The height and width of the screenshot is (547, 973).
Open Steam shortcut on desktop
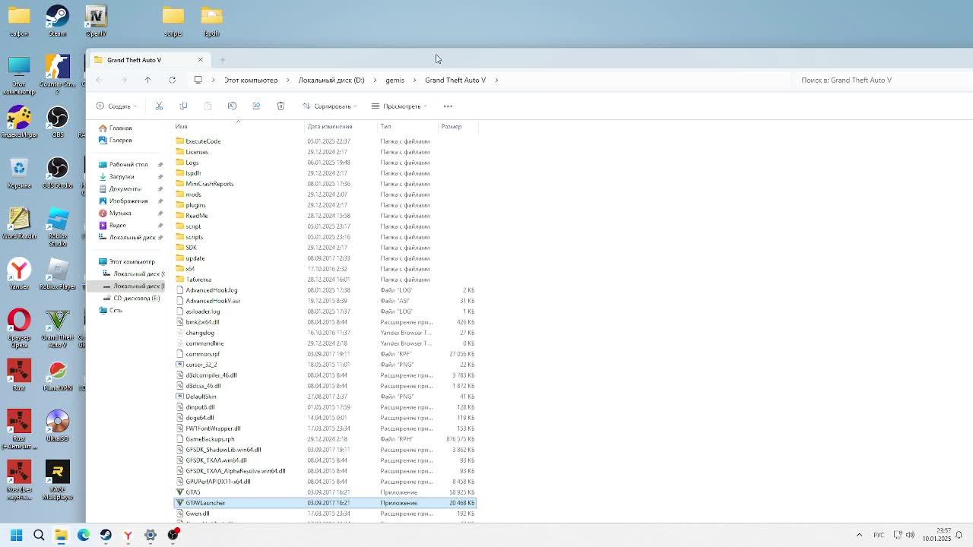click(58, 21)
